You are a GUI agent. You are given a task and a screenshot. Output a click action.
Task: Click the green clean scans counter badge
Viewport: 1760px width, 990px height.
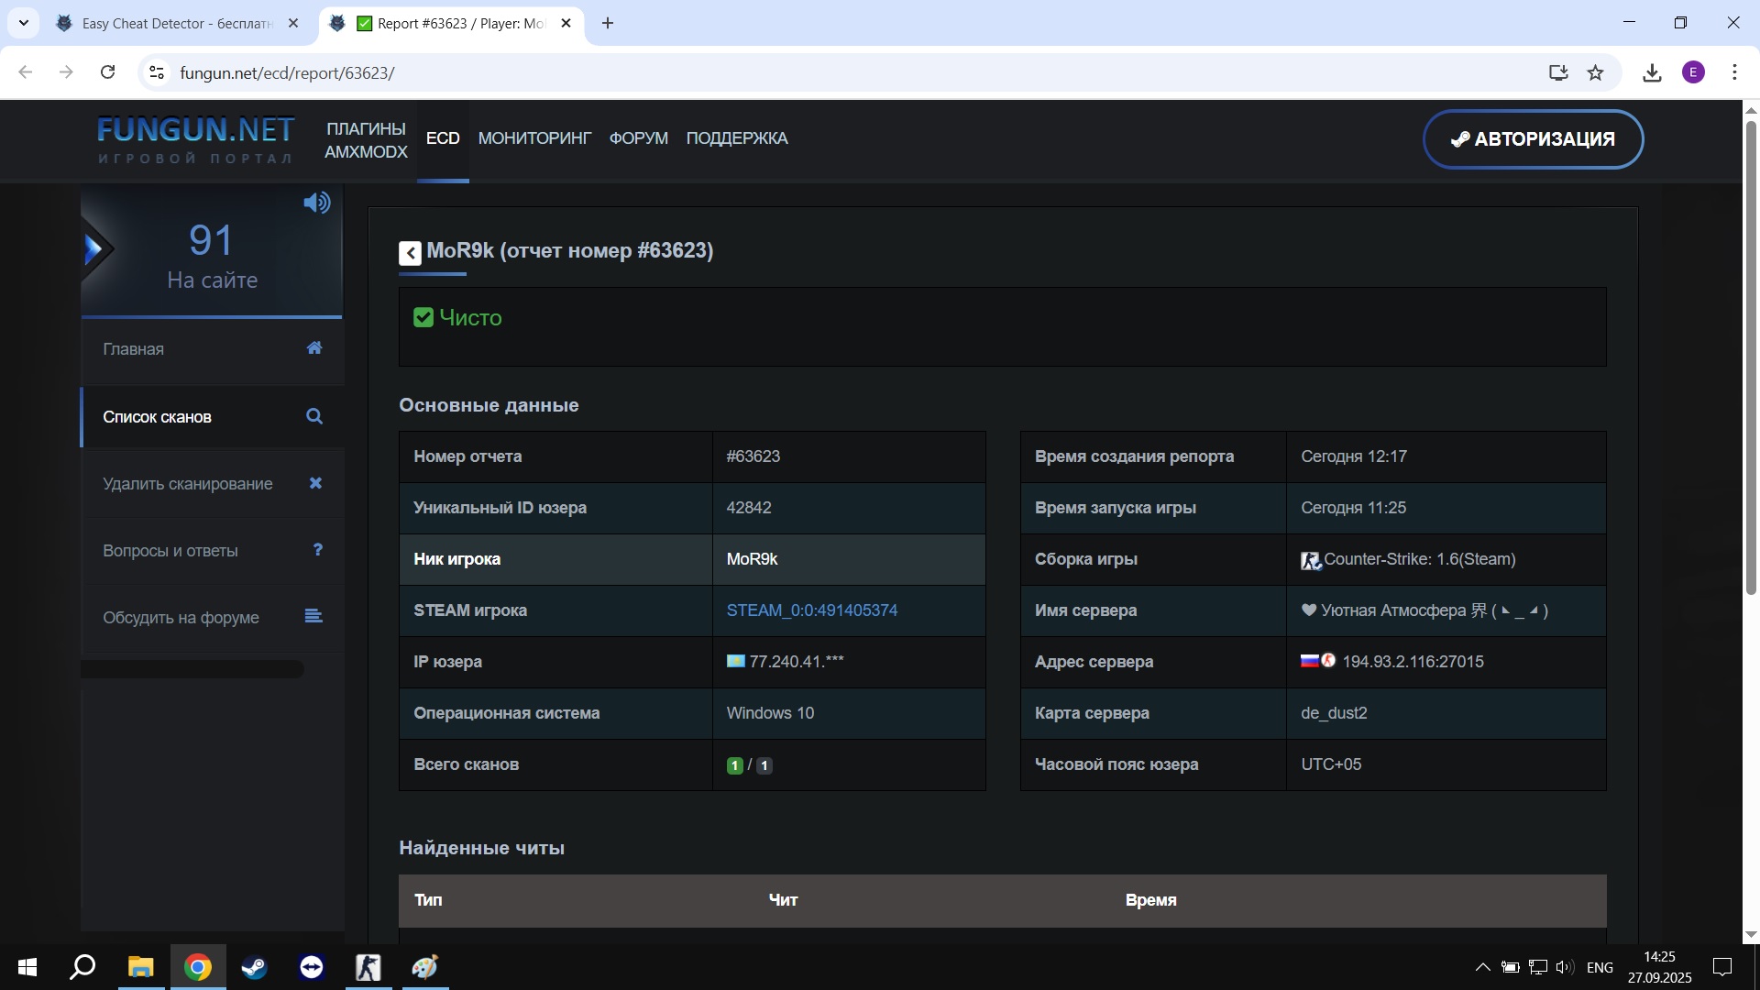click(x=734, y=765)
